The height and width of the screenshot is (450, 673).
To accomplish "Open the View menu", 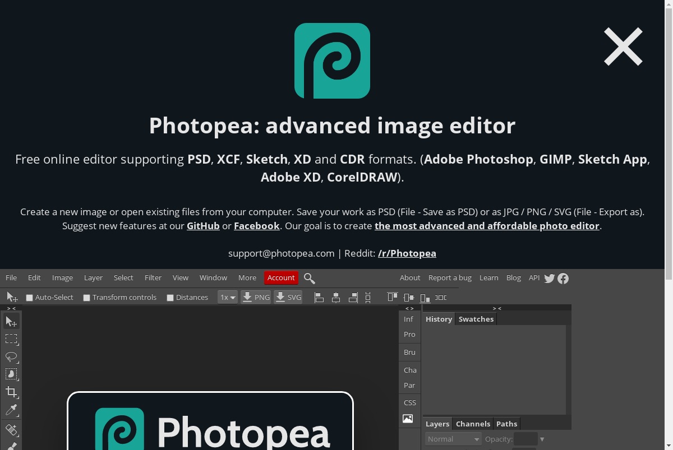I will (181, 278).
